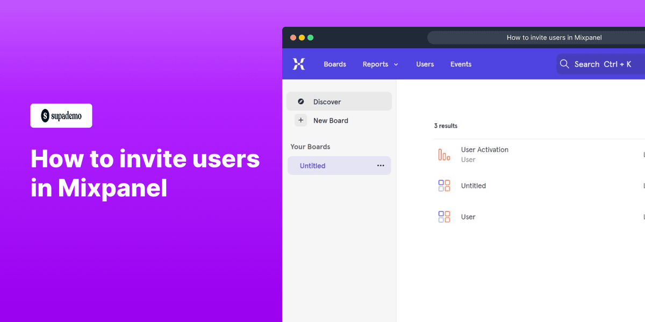645x322 pixels.
Task: Select the search magnifier icon
Action: tap(564, 63)
